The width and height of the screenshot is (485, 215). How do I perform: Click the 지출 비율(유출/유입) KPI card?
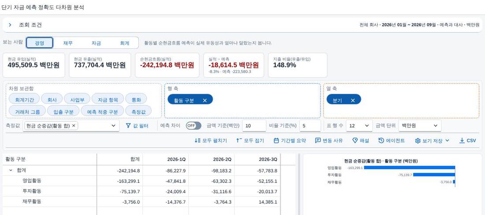298,65
